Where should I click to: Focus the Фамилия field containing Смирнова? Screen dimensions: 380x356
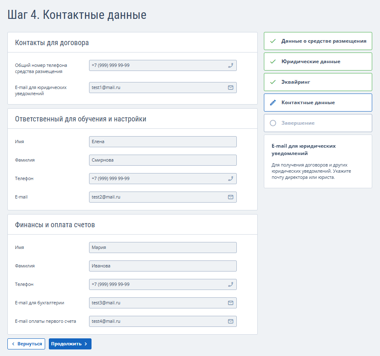tap(163, 160)
